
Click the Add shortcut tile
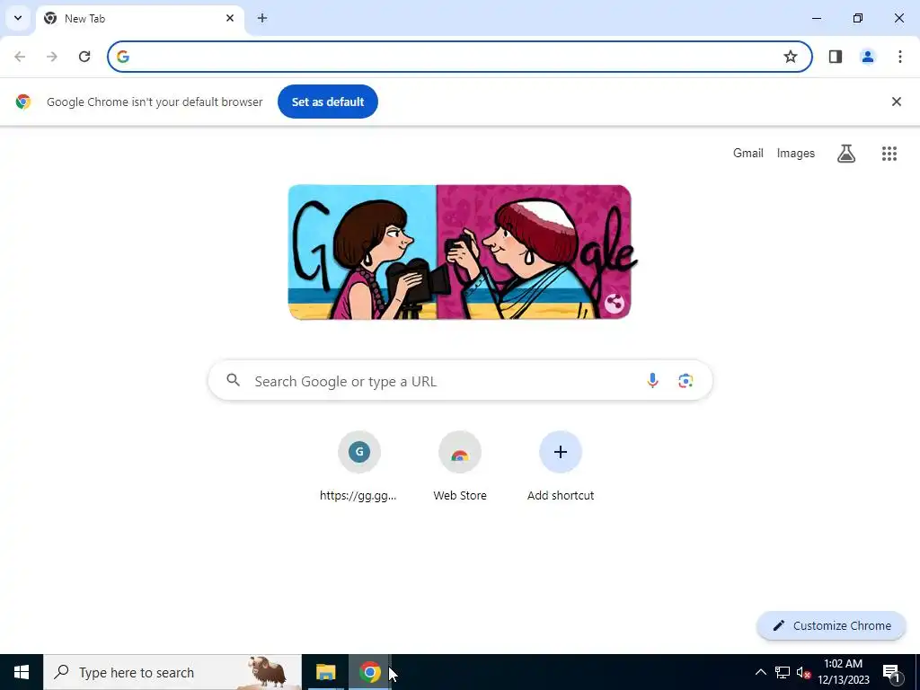pos(561,466)
